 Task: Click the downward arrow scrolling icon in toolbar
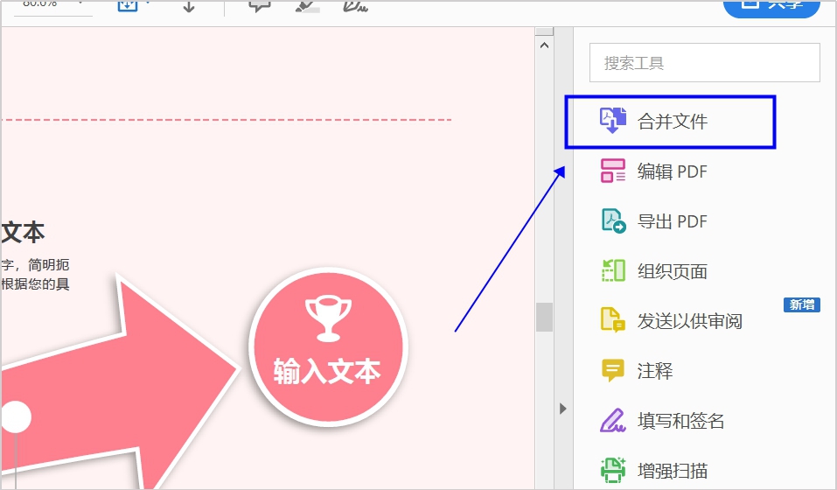tap(188, 5)
